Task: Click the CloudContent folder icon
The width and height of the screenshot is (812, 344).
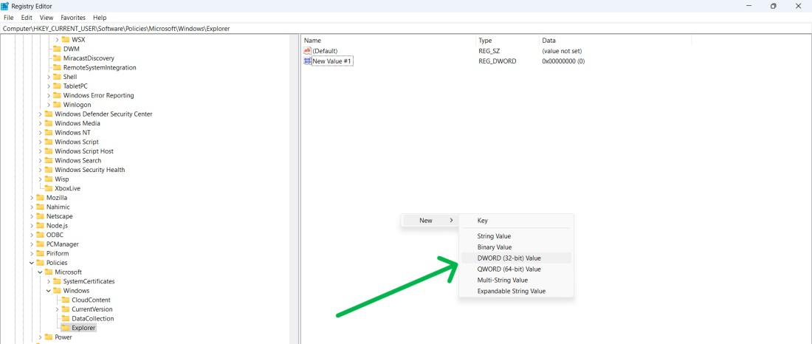Action: tap(66, 300)
